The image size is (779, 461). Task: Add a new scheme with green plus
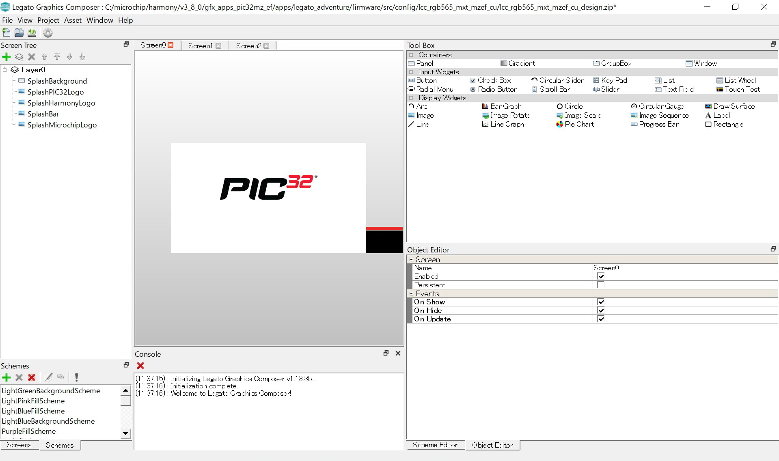(6, 377)
